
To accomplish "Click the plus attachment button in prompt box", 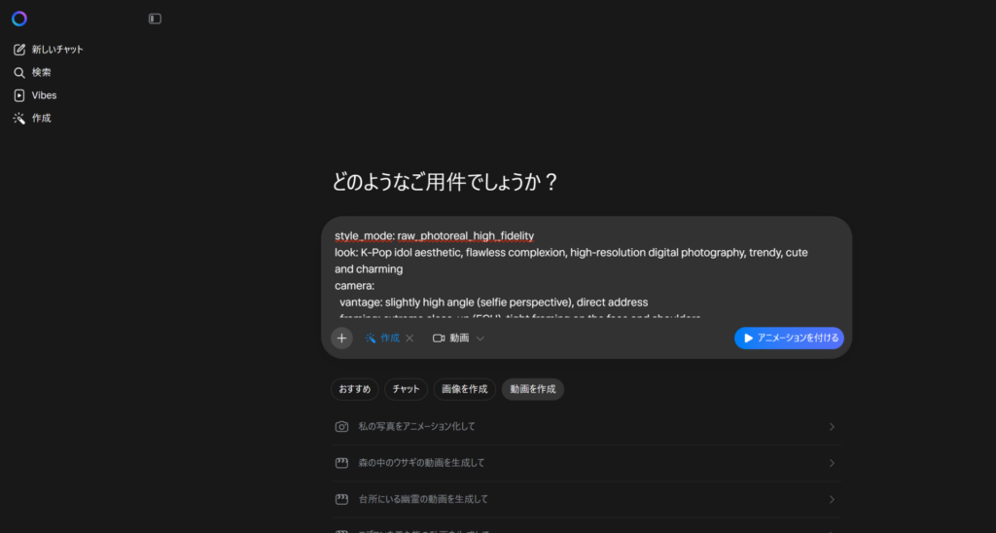I will click(341, 338).
